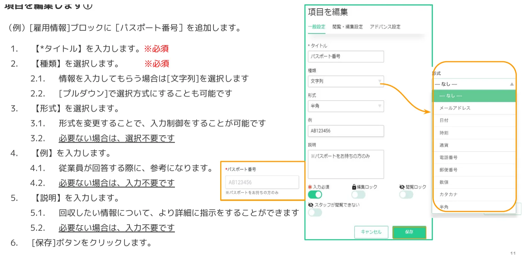This screenshot has width=526, height=259.
Task: Click the 説明 text area
Action: pos(346,164)
